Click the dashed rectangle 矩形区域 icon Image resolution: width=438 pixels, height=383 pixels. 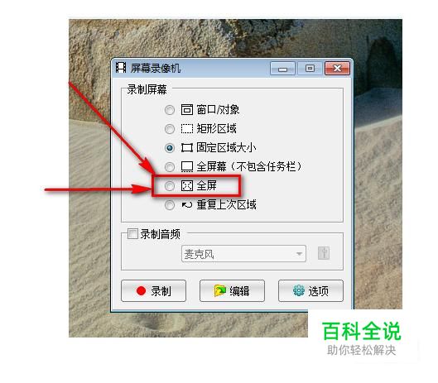187,129
